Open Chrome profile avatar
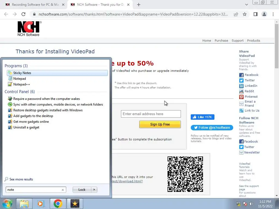 264,14
